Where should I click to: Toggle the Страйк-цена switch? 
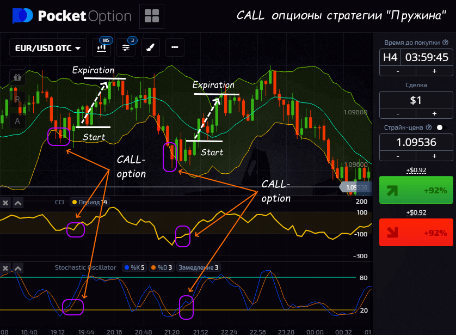pyautogui.click(x=439, y=127)
